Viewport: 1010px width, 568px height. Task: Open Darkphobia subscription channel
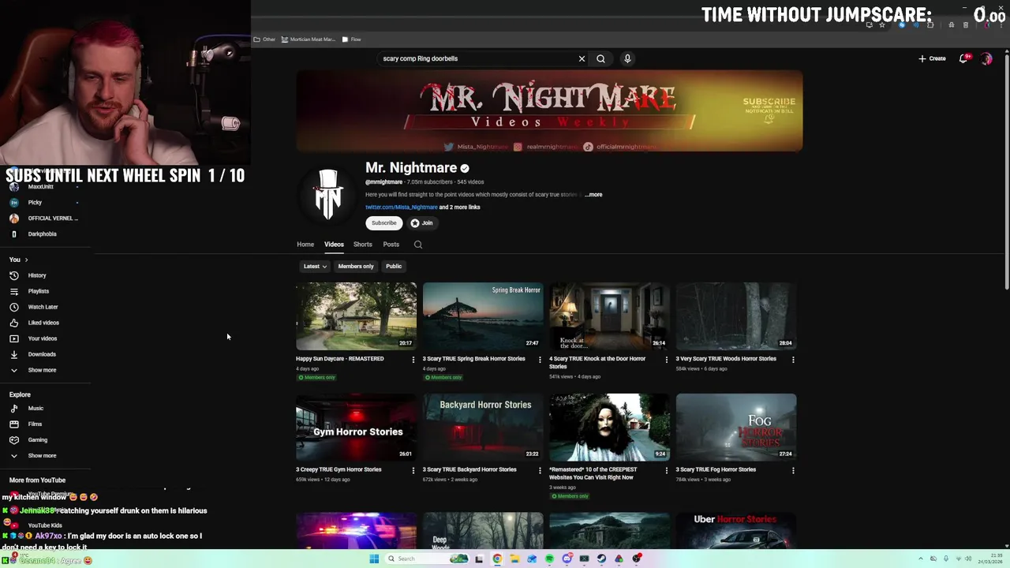click(x=42, y=234)
